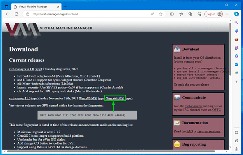Open tab actions menu icon at top-left
The height and width of the screenshot is (155, 243).
[6, 7]
